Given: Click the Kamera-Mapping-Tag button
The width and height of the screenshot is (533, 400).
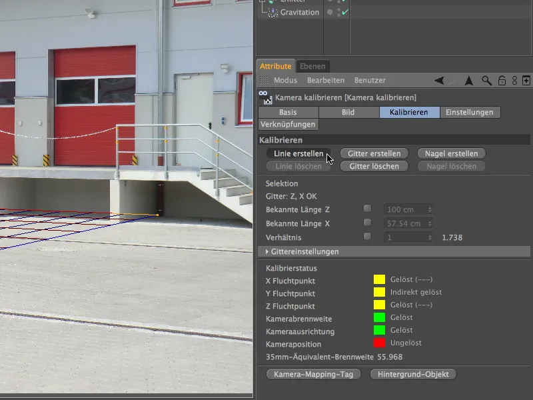Looking at the screenshot, I should [x=313, y=374].
